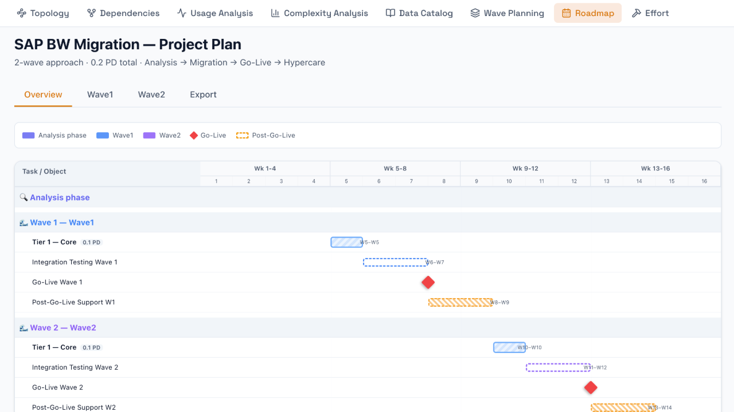Click the Integration Testing Wave 1 bar
734x412 pixels.
click(x=395, y=262)
